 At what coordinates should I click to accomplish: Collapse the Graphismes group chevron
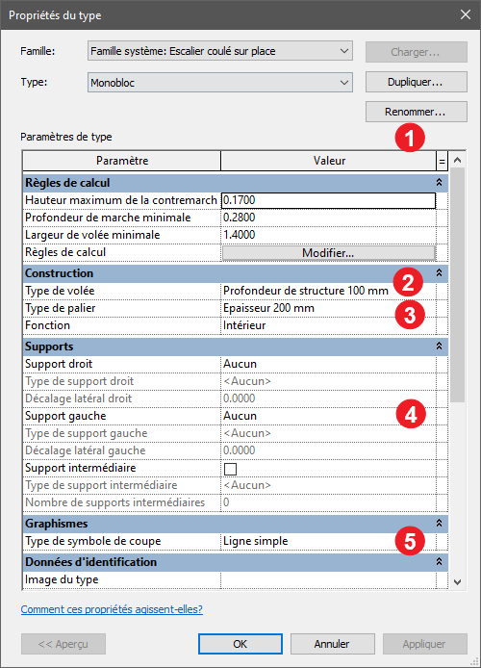coord(439,524)
